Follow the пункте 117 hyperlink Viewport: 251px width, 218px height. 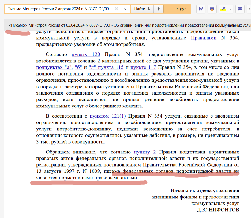pyautogui.click(x=144, y=67)
